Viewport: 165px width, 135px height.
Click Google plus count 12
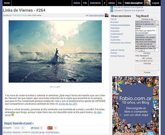pyautogui.click(x=55, y=128)
